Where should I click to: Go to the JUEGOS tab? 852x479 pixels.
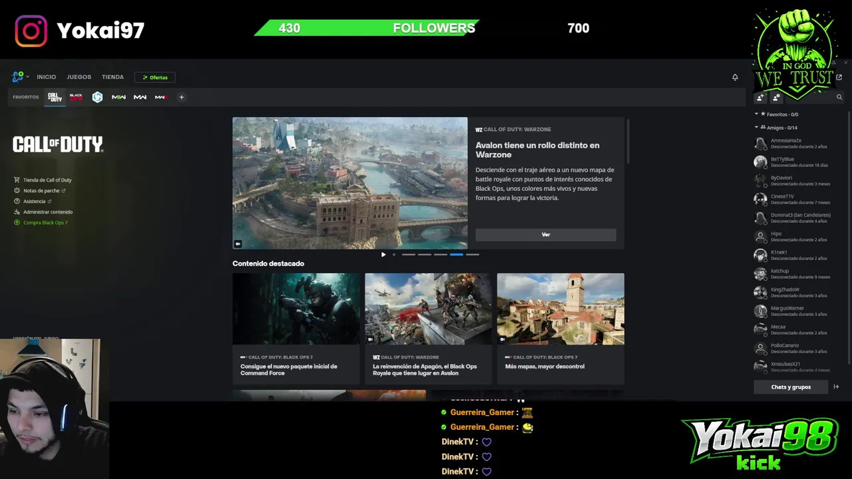tap(79, 77)
